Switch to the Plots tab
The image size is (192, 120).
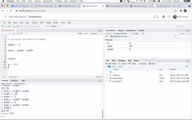[x=114, y=61]
